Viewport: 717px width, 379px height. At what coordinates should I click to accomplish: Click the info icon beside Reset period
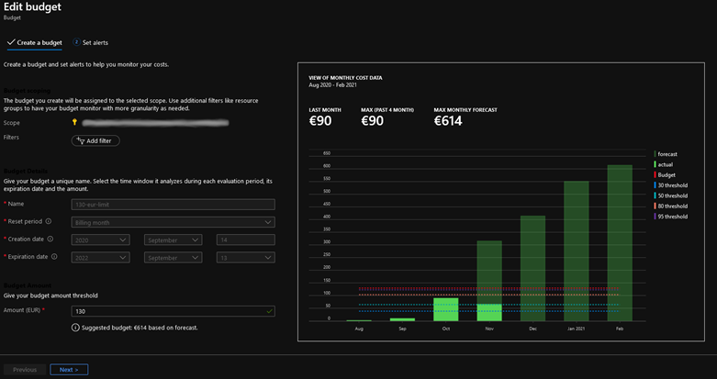[49, 221]
